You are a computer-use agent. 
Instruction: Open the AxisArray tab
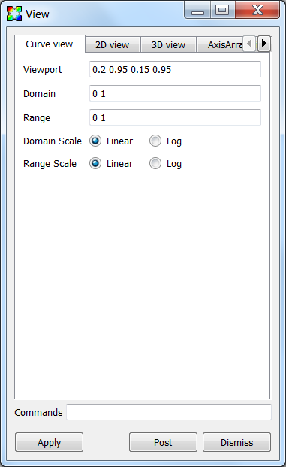click(220, 45)
